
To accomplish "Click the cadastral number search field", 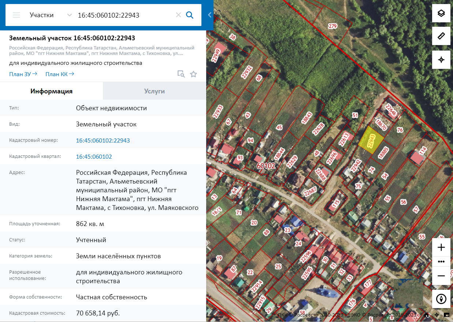I will (x=124, y=15).
